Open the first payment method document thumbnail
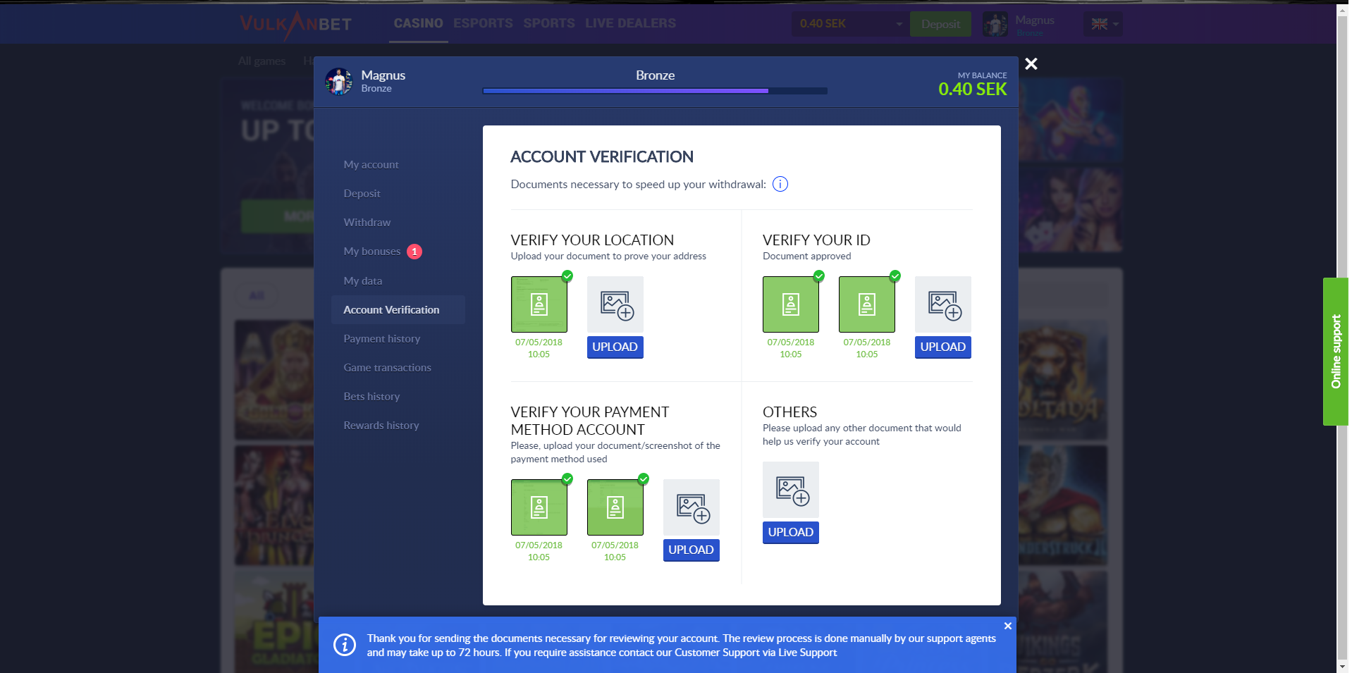The image size is (1352, 673). 539,507
